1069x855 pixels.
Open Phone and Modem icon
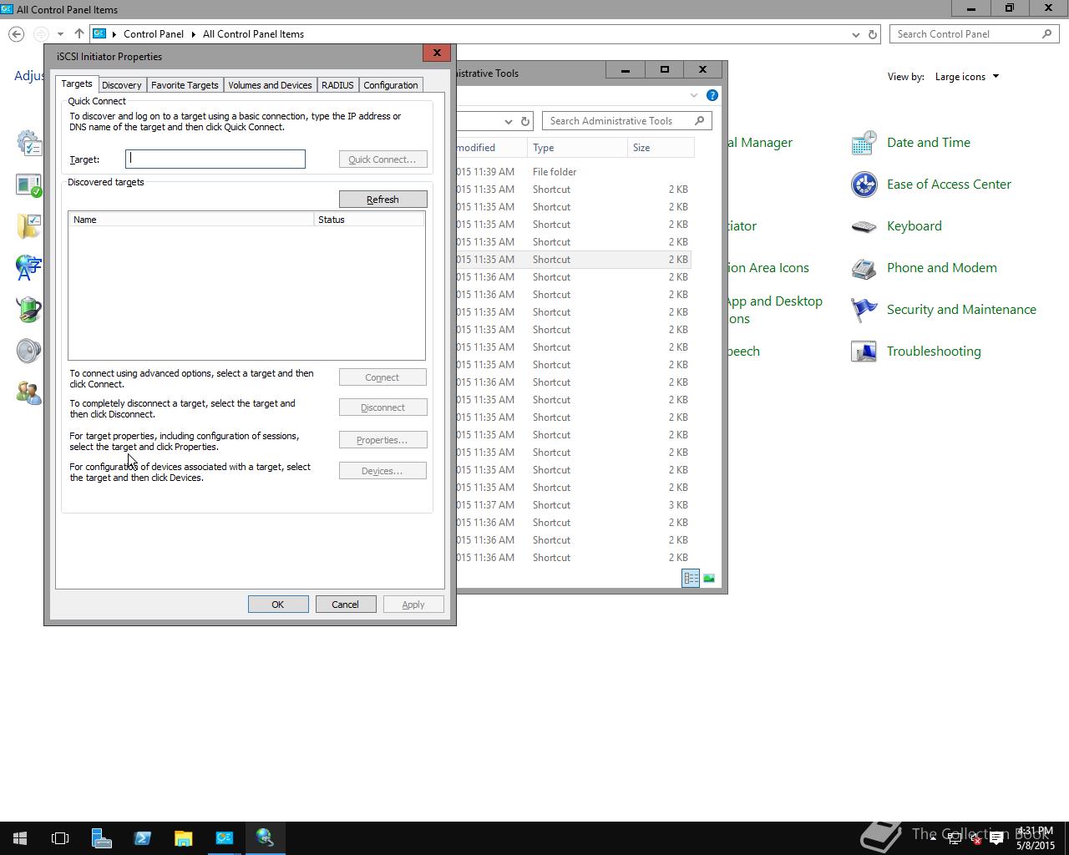pyautogui.click(x=864, y=268)
